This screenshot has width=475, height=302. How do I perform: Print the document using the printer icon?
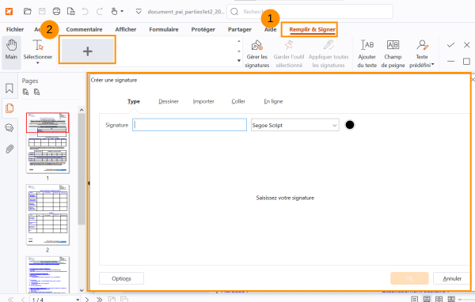[x=56, y=12]
